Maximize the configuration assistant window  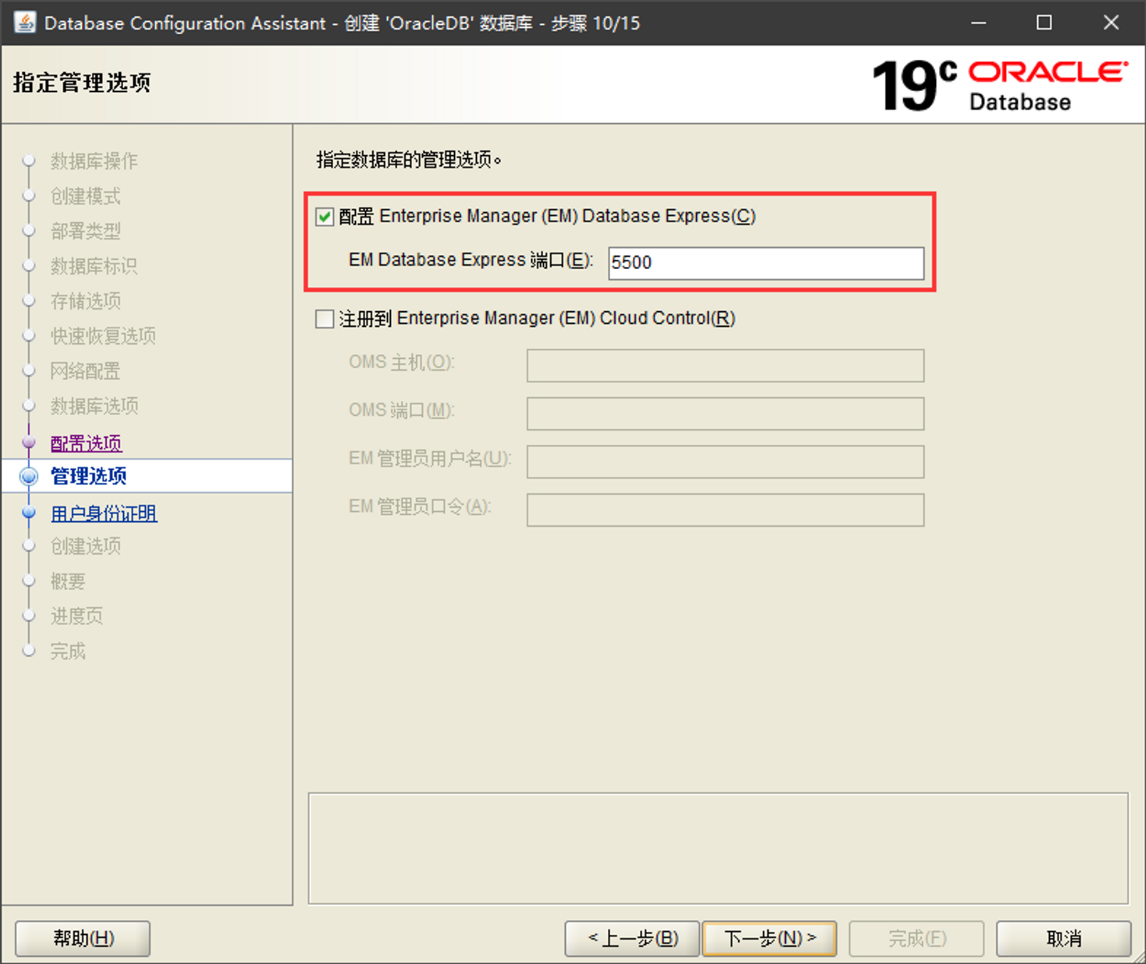[1044, 23]
